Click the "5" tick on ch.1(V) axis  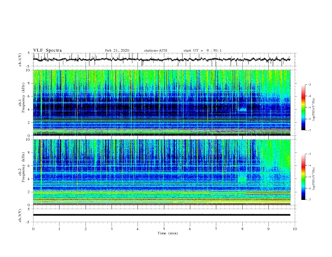pos(29,53)
